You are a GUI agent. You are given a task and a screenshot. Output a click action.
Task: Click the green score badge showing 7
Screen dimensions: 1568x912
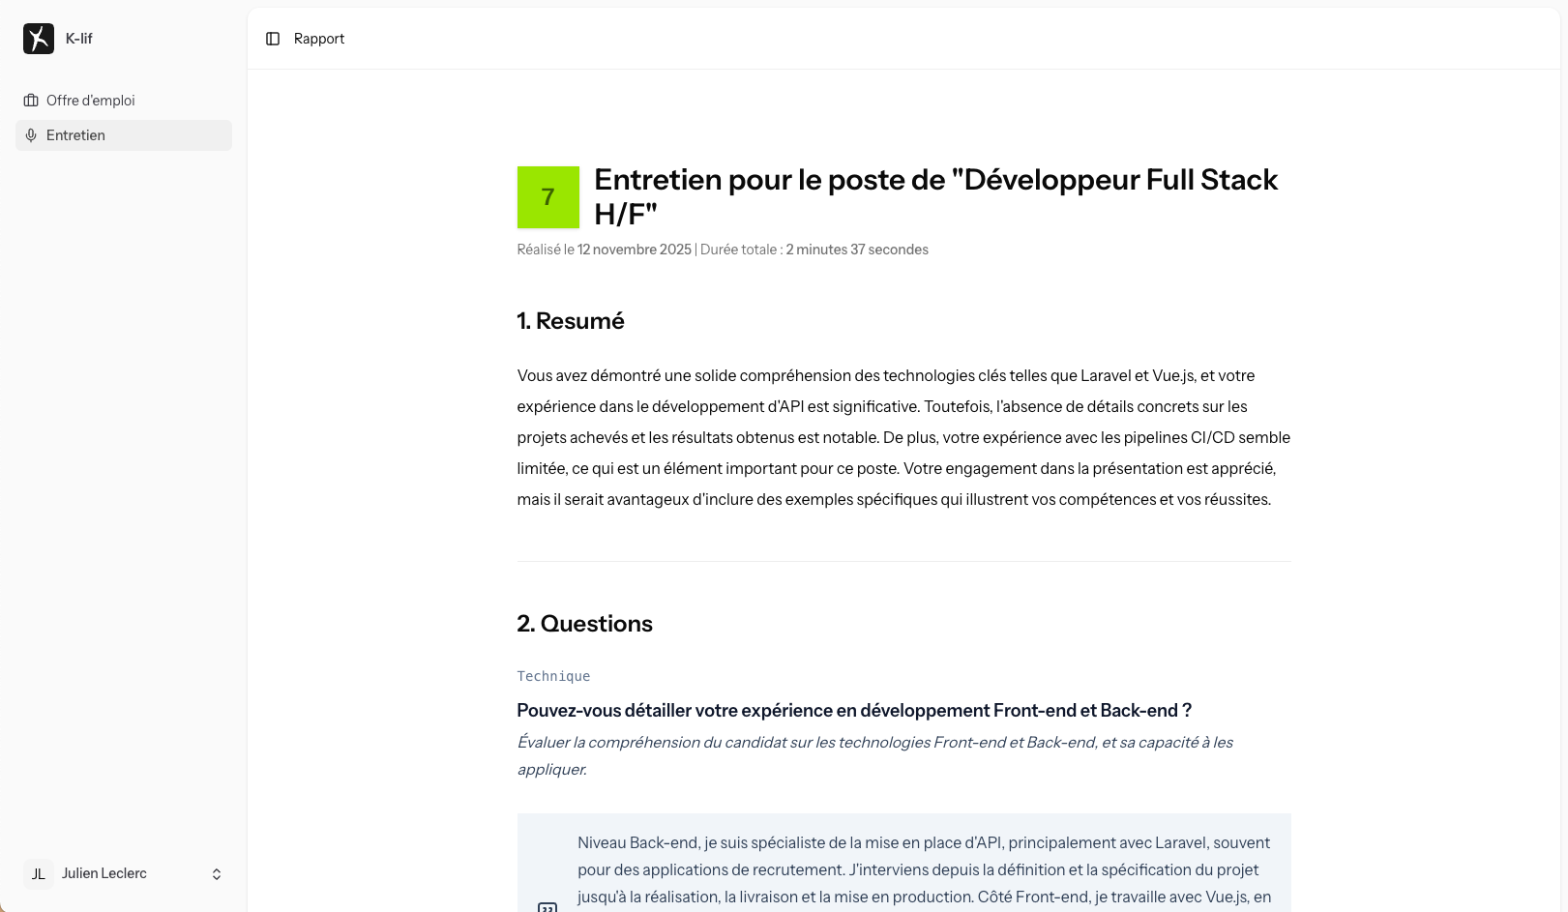pos(548,197)
